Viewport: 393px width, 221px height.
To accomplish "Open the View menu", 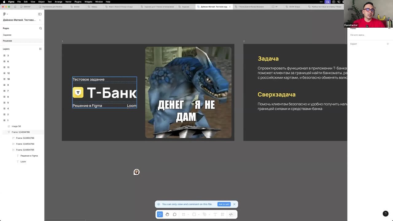I will (x=33, y=2).
